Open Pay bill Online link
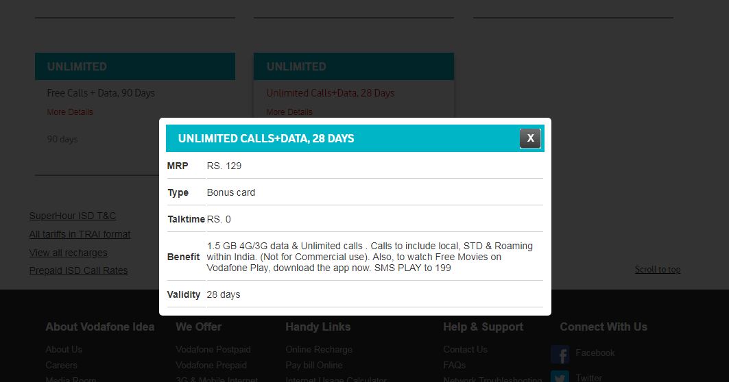Image resolution: width=729 pixels, height=382 pixels. [314, 365]
